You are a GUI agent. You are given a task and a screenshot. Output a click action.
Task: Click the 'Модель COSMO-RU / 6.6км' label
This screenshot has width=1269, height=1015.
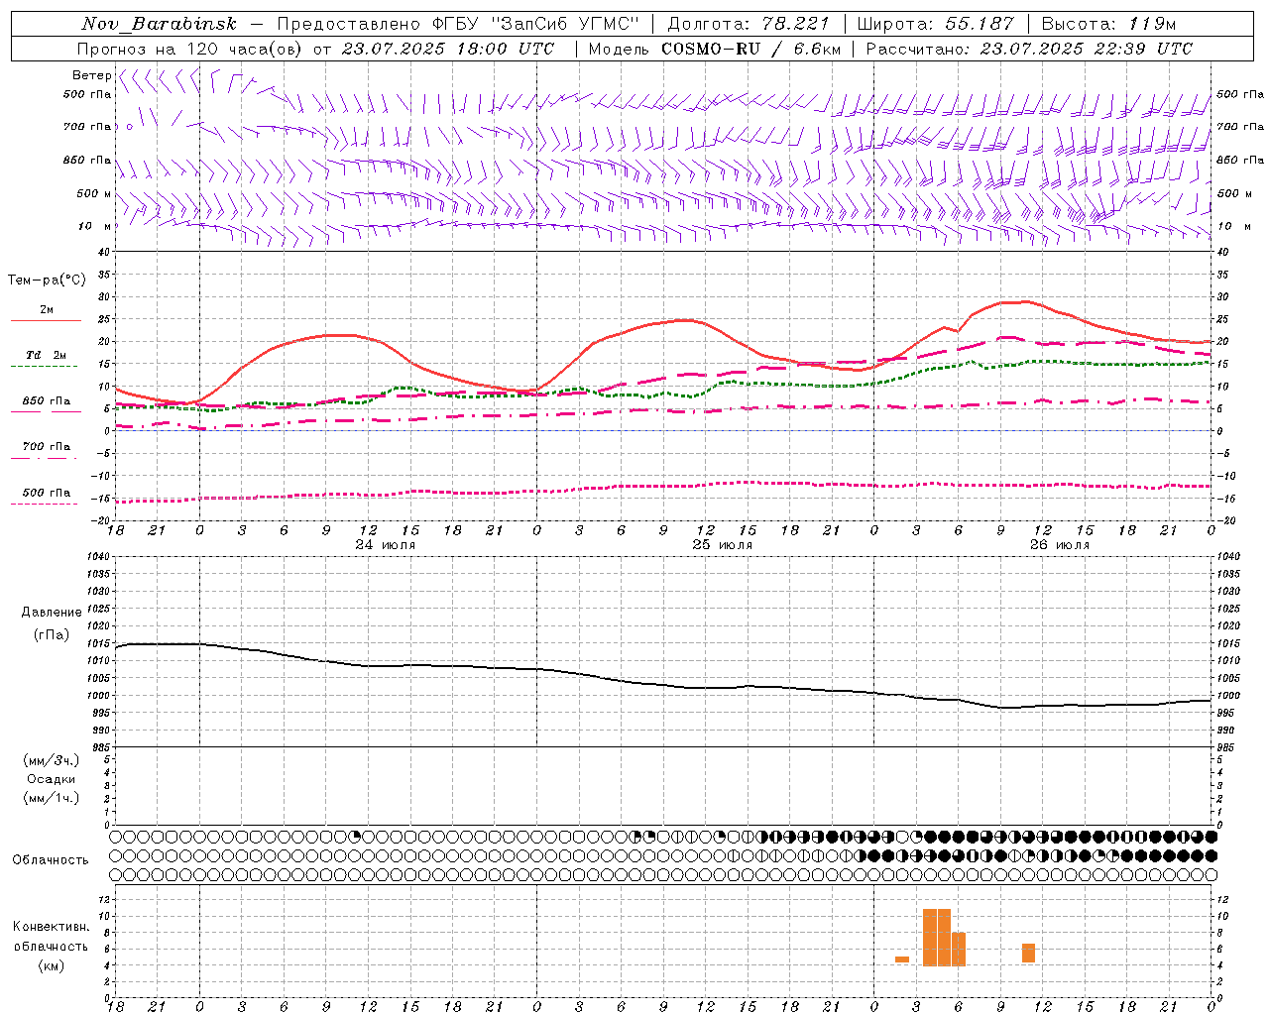pyautogui.click(x=713, y=49)
